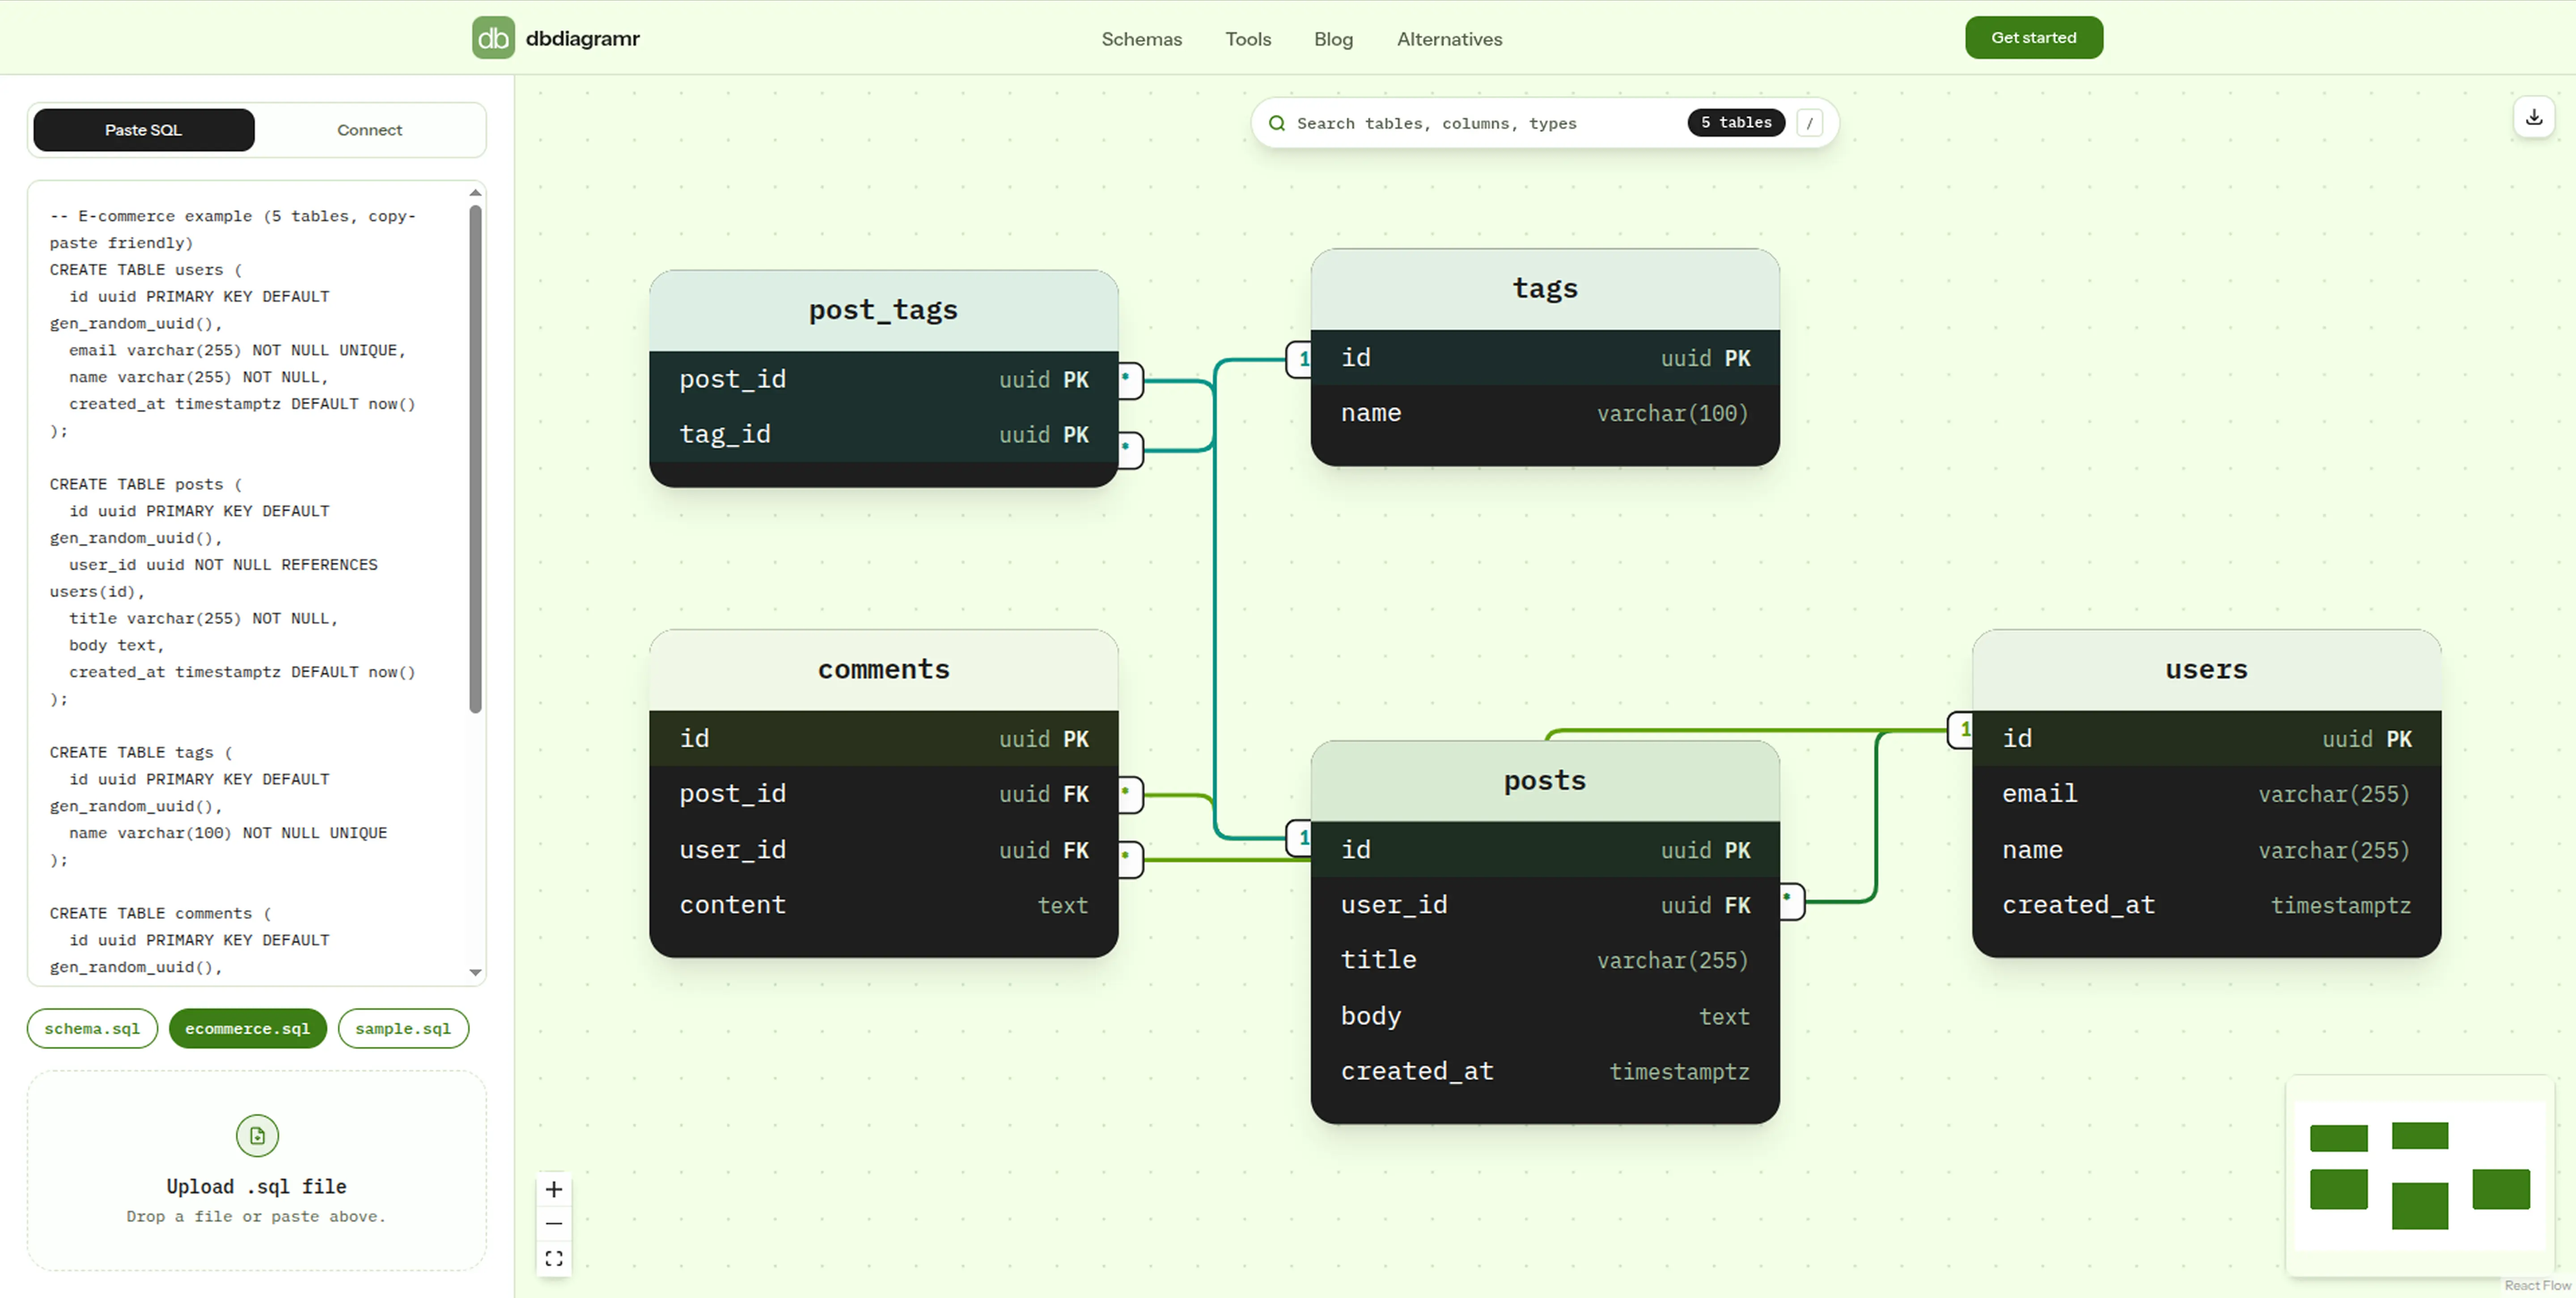Click the minimap overview panel

[2420, 1176]
